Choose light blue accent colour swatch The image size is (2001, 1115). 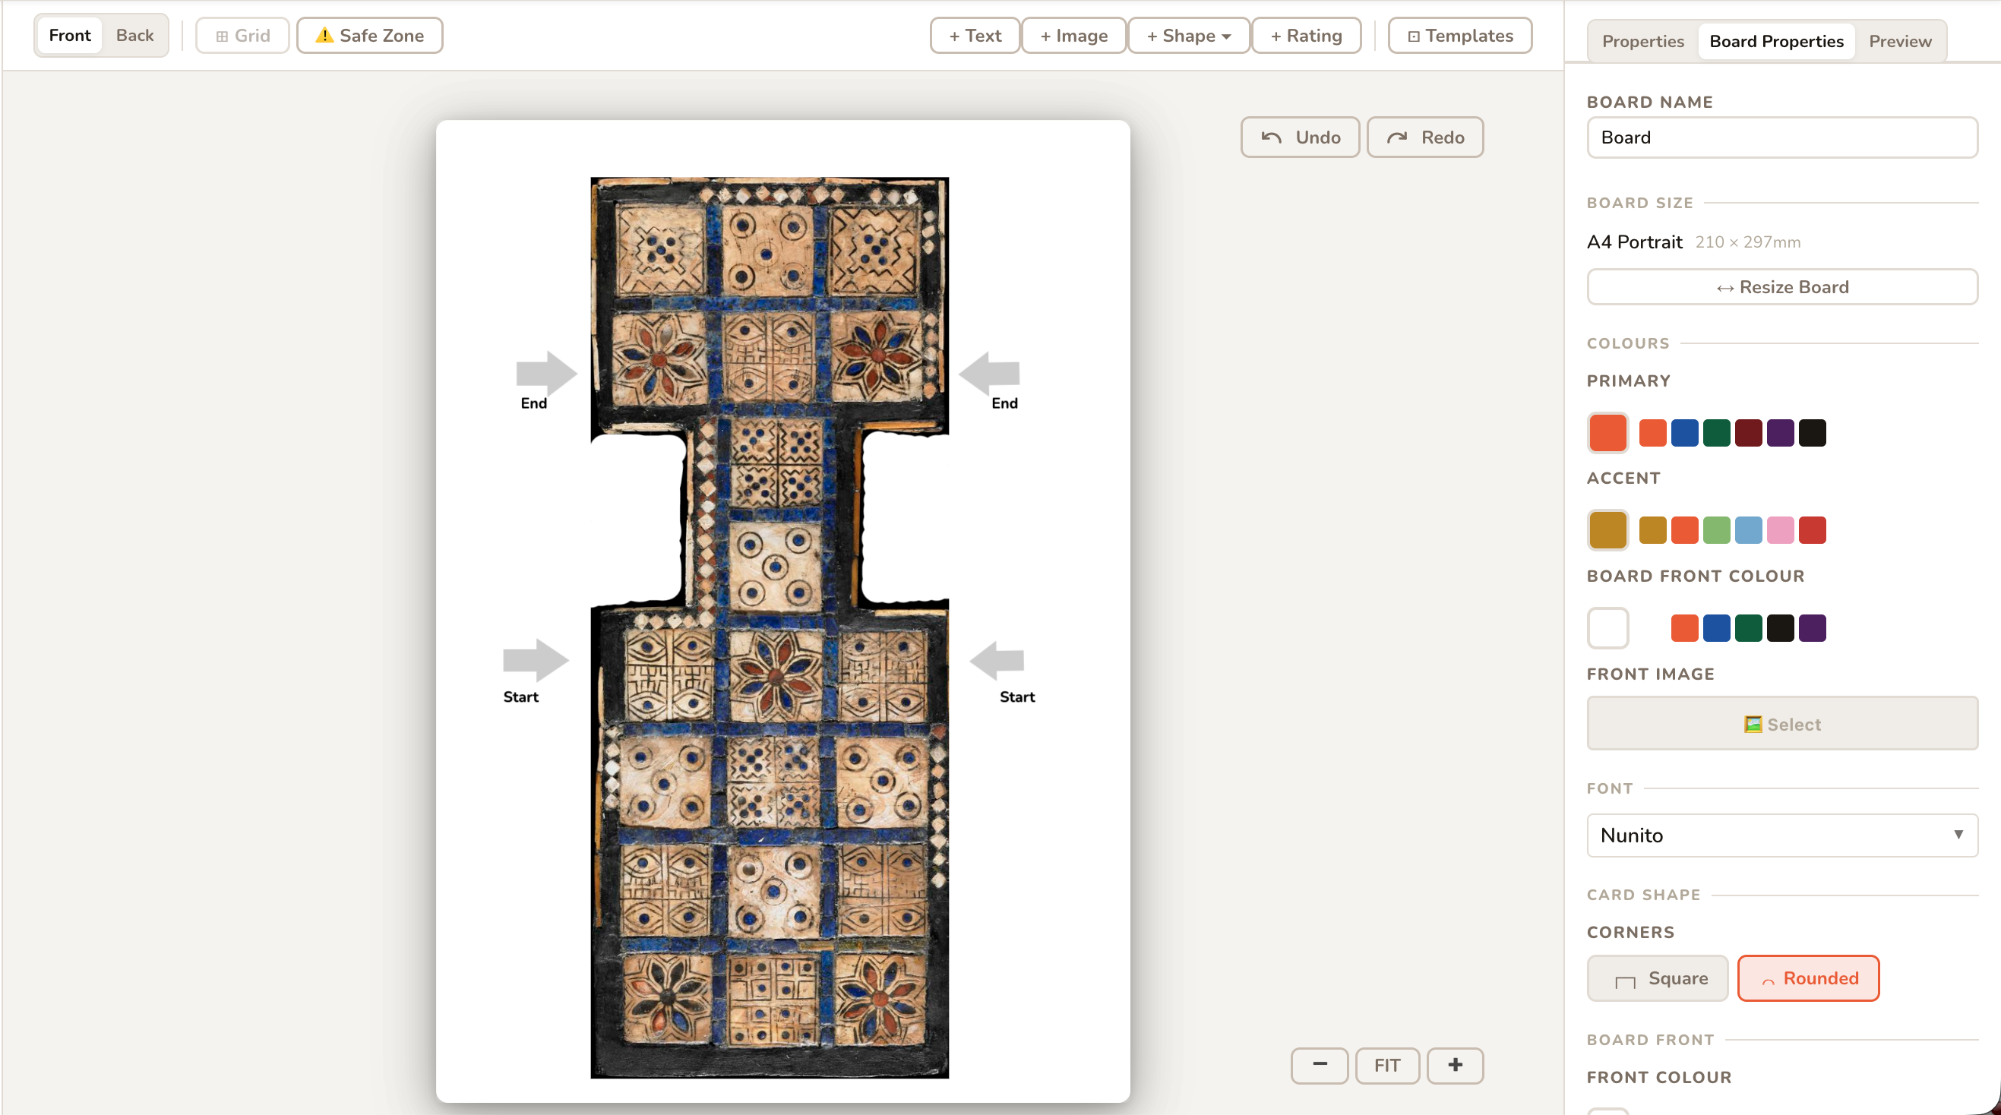[1748, 530]
